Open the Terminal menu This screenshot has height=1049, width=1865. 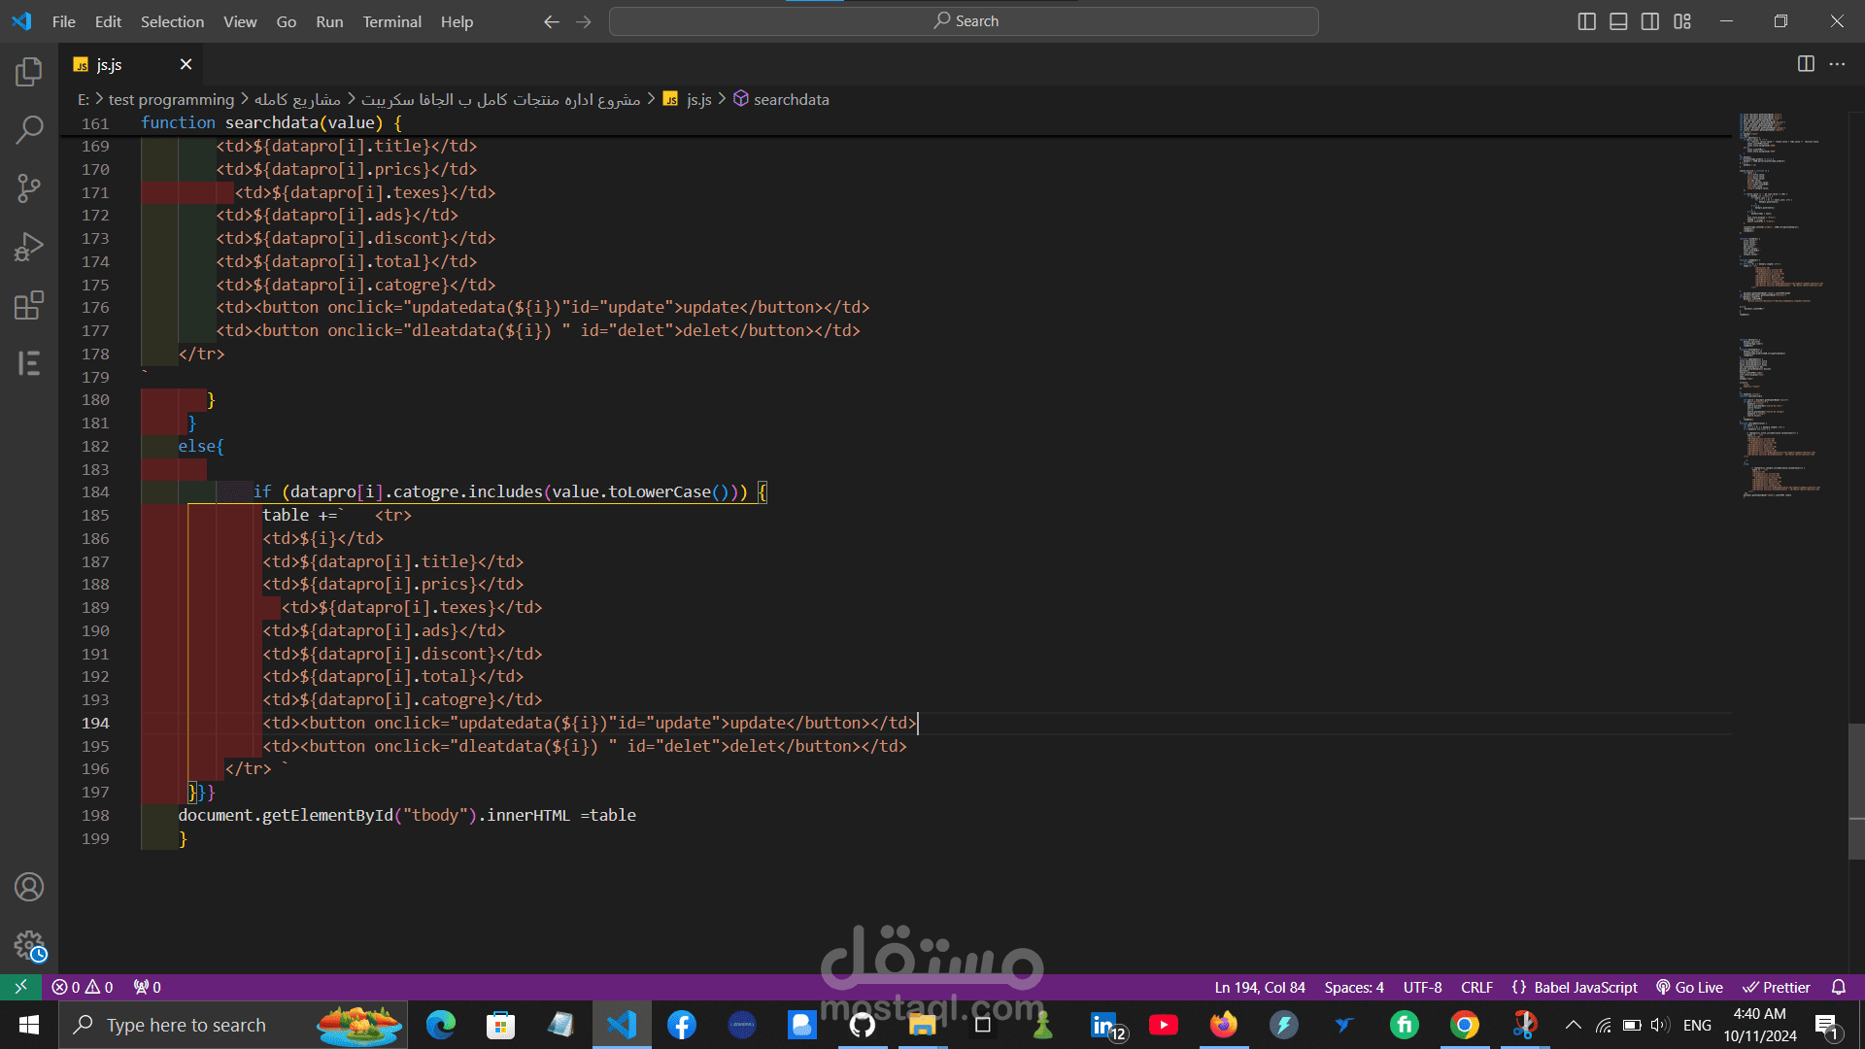pos(391,21)
